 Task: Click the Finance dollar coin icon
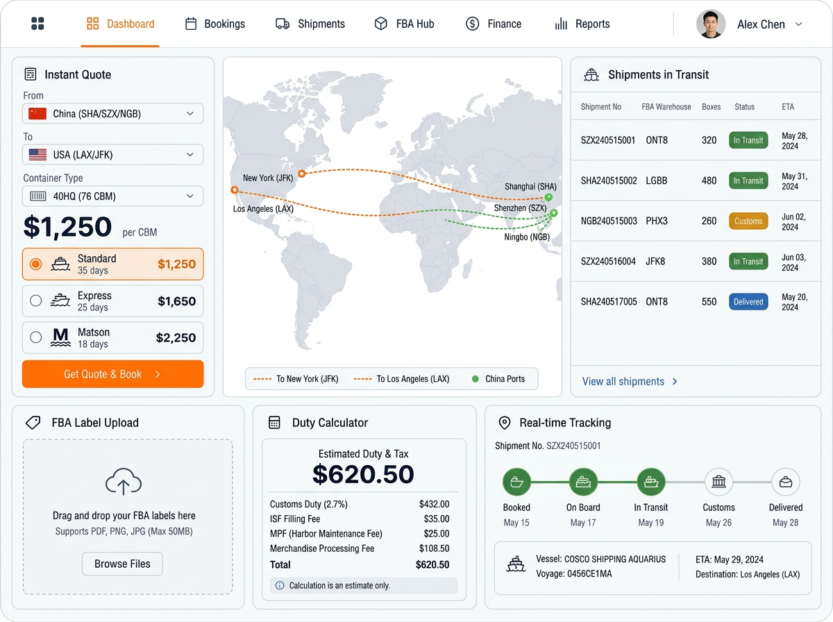pyautogui.click(x=472, y=24)
